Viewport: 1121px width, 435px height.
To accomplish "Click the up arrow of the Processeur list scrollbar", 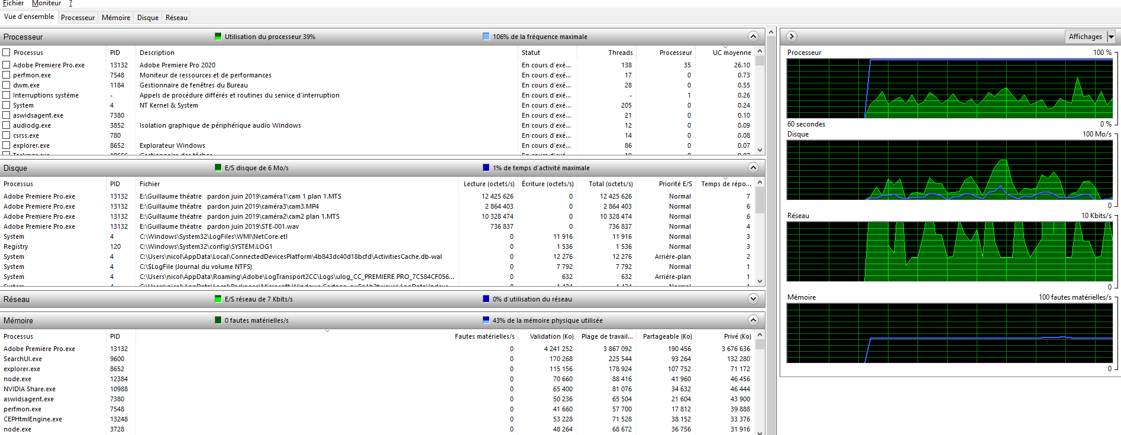I will 760,51.
